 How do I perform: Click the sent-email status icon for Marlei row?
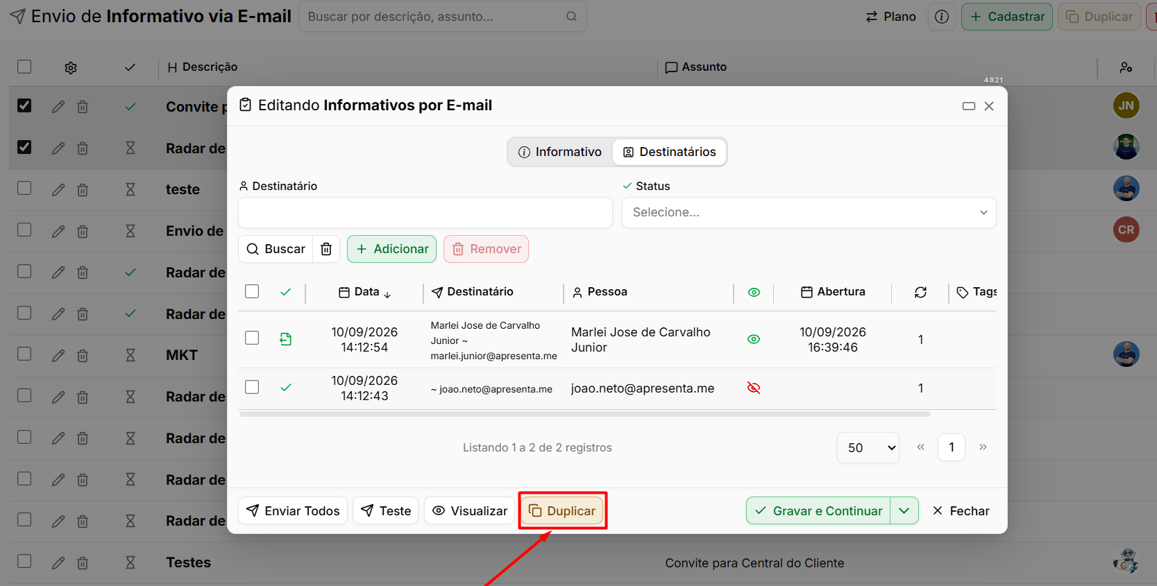286,339
